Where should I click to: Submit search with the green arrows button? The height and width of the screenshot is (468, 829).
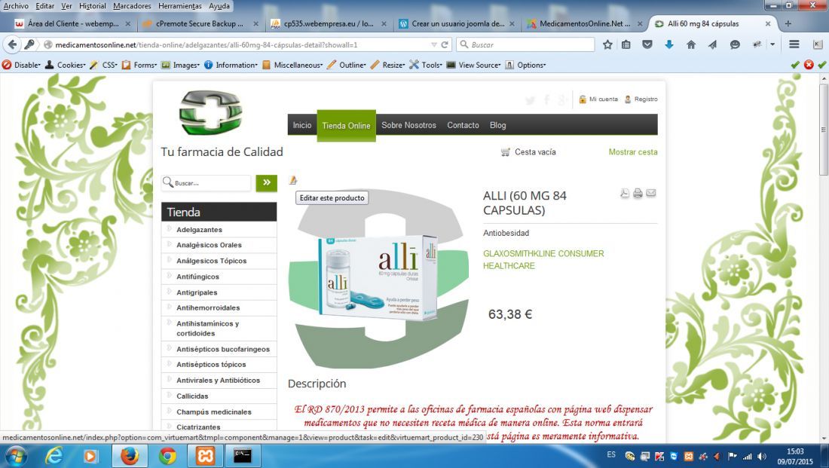[x=267, y=182]
